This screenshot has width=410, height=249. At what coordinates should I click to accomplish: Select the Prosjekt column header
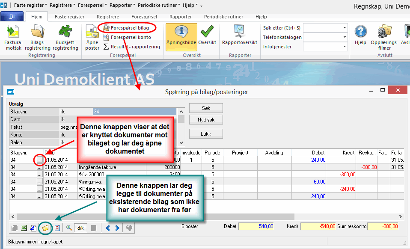click(x=240, y=153)
